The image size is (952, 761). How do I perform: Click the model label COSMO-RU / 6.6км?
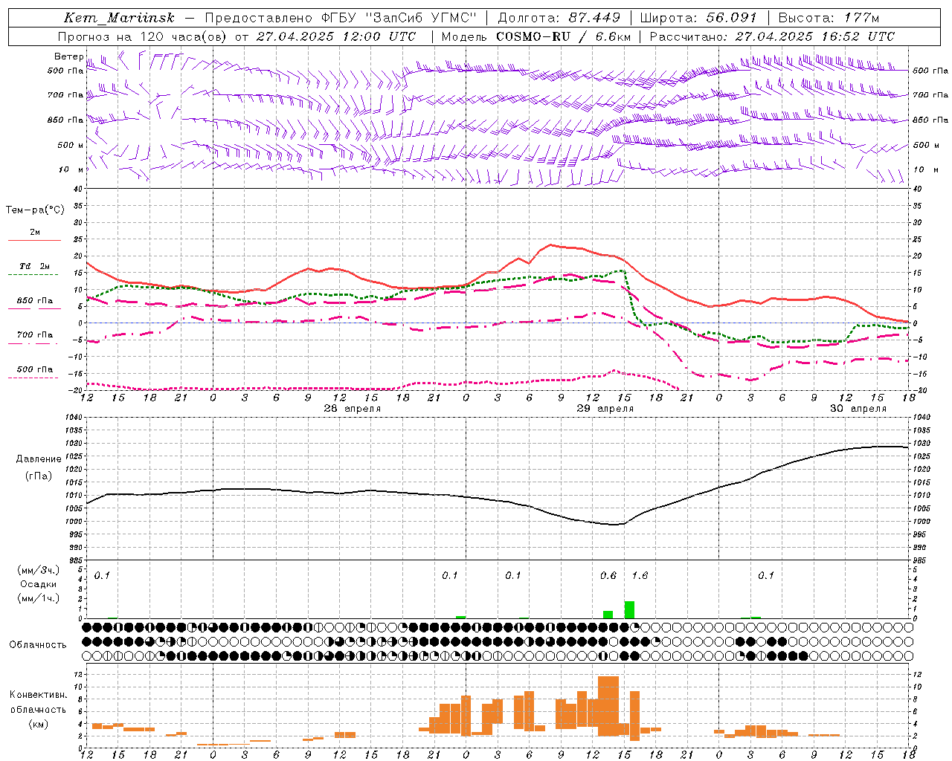point(564,36)
